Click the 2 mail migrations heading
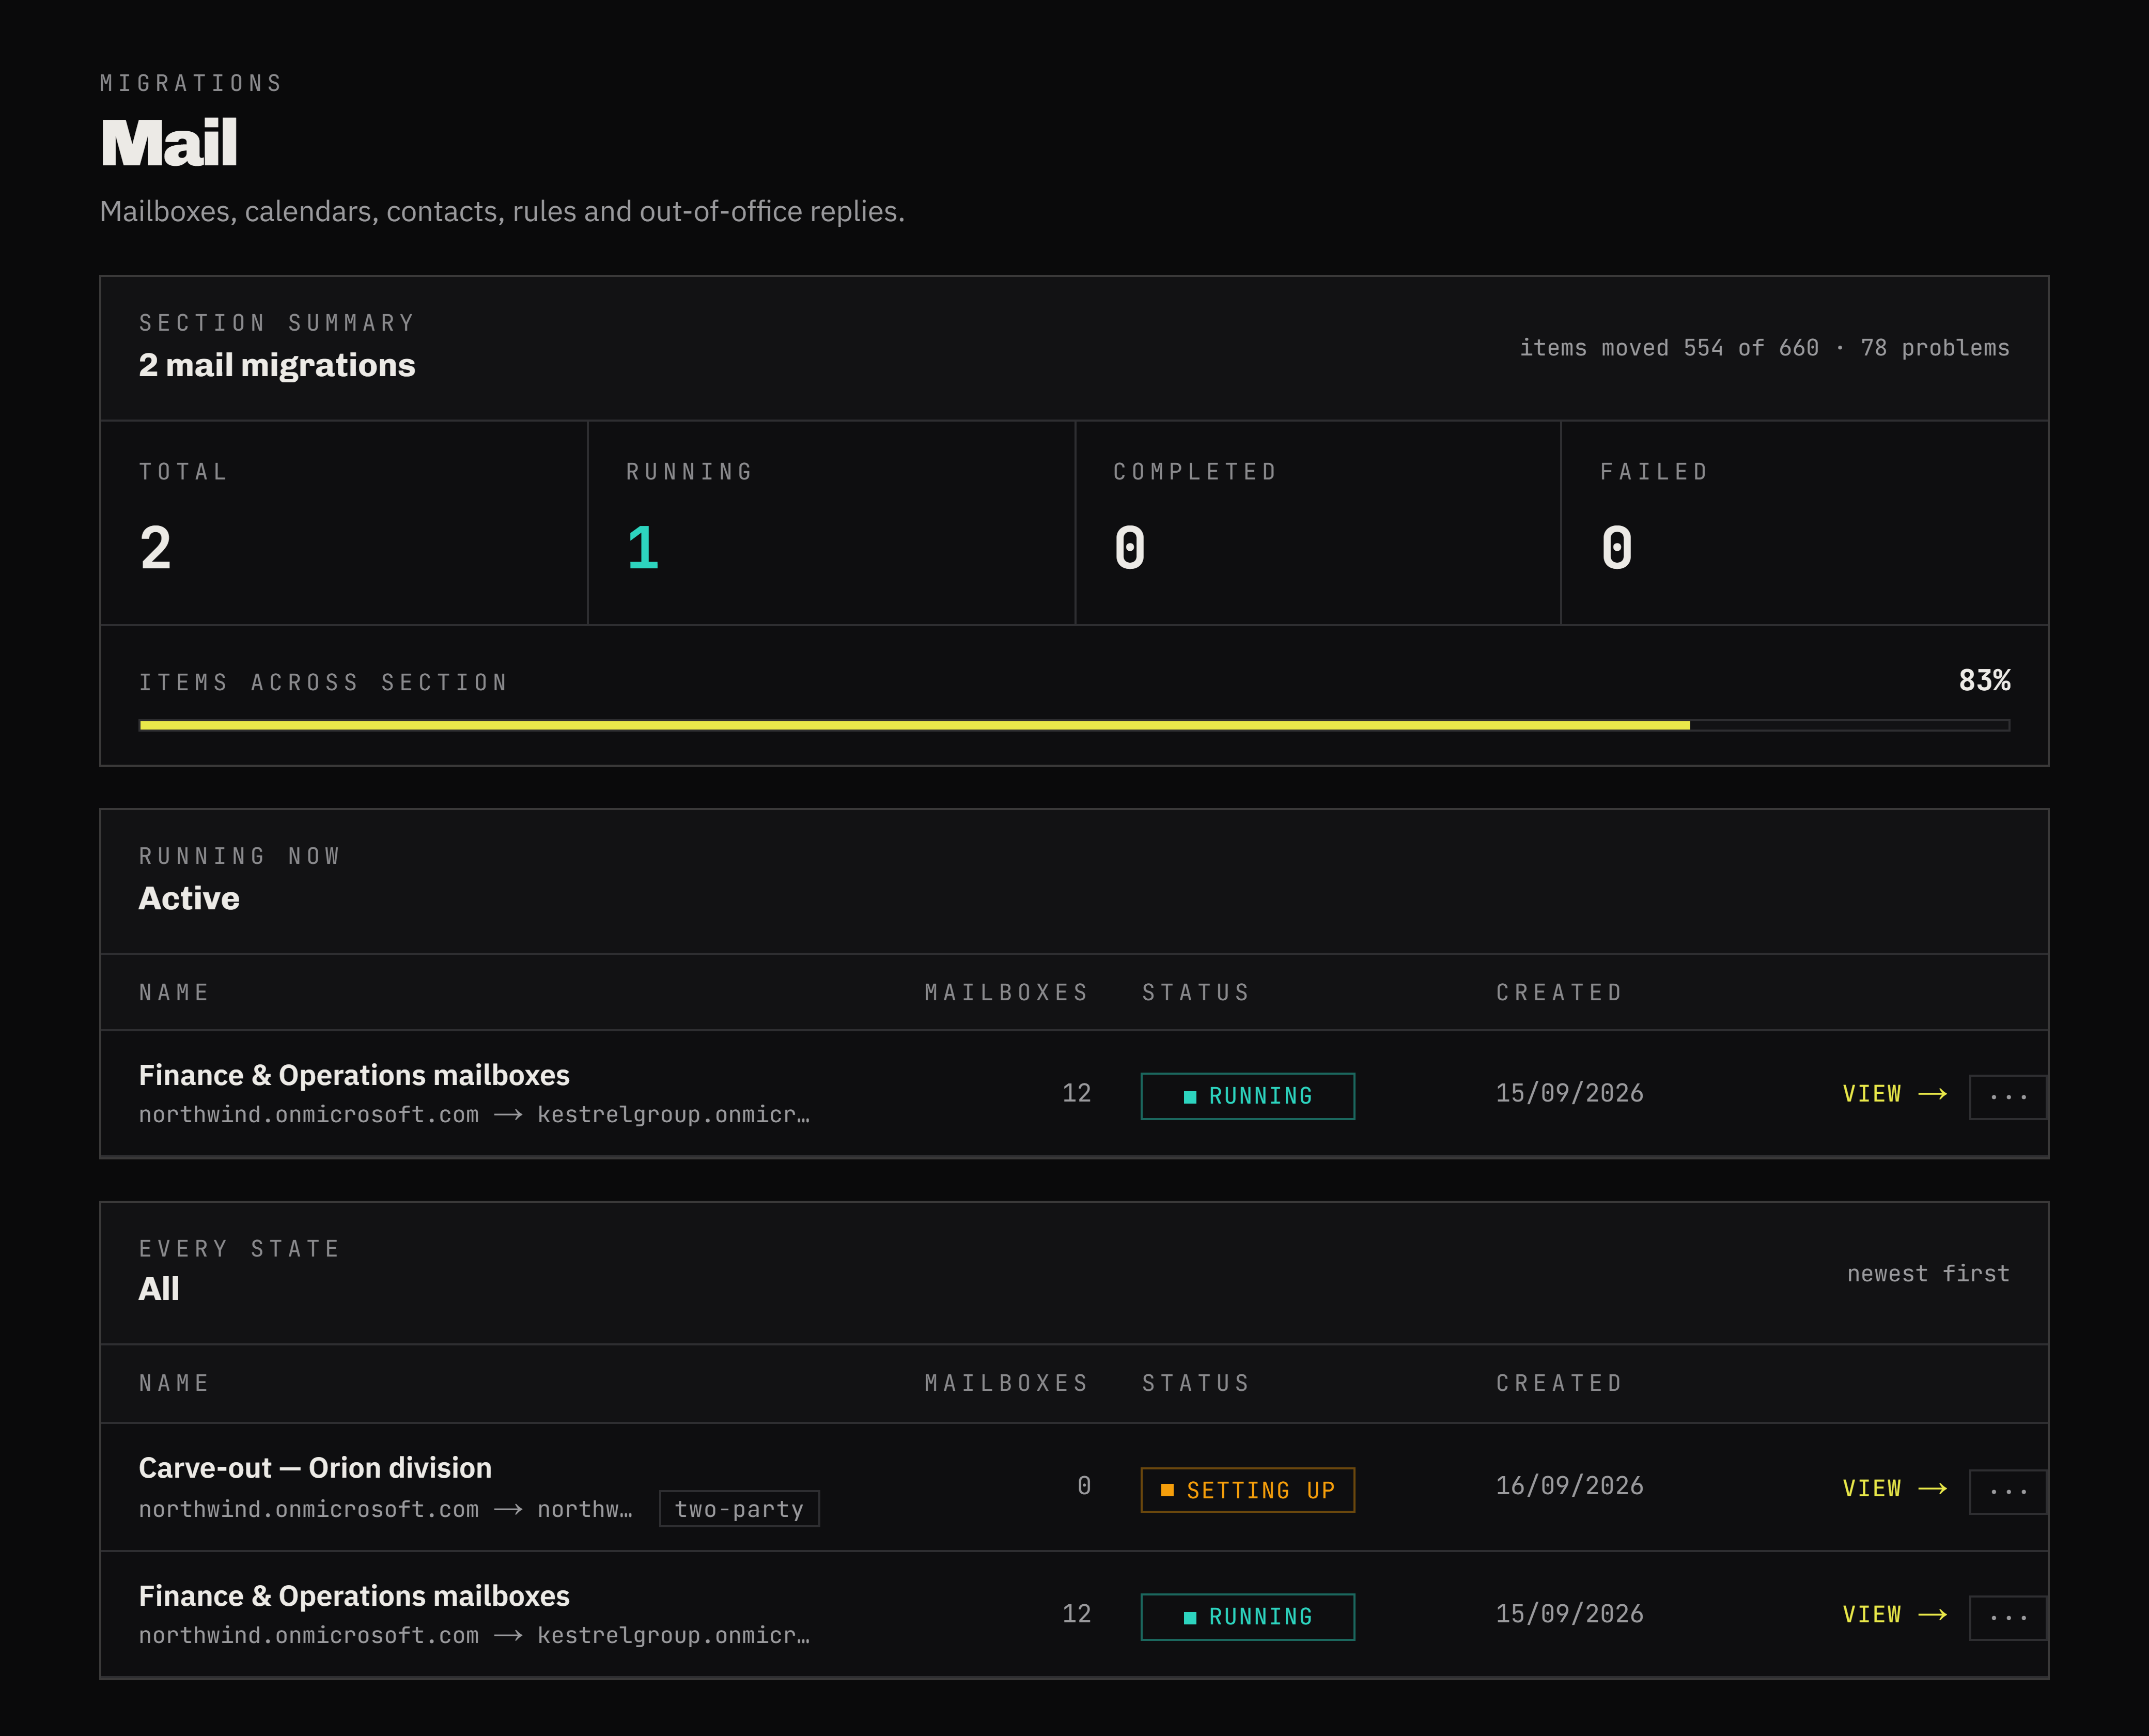Viewport: 2149px width, 1736px height. (x=277, y=365)
